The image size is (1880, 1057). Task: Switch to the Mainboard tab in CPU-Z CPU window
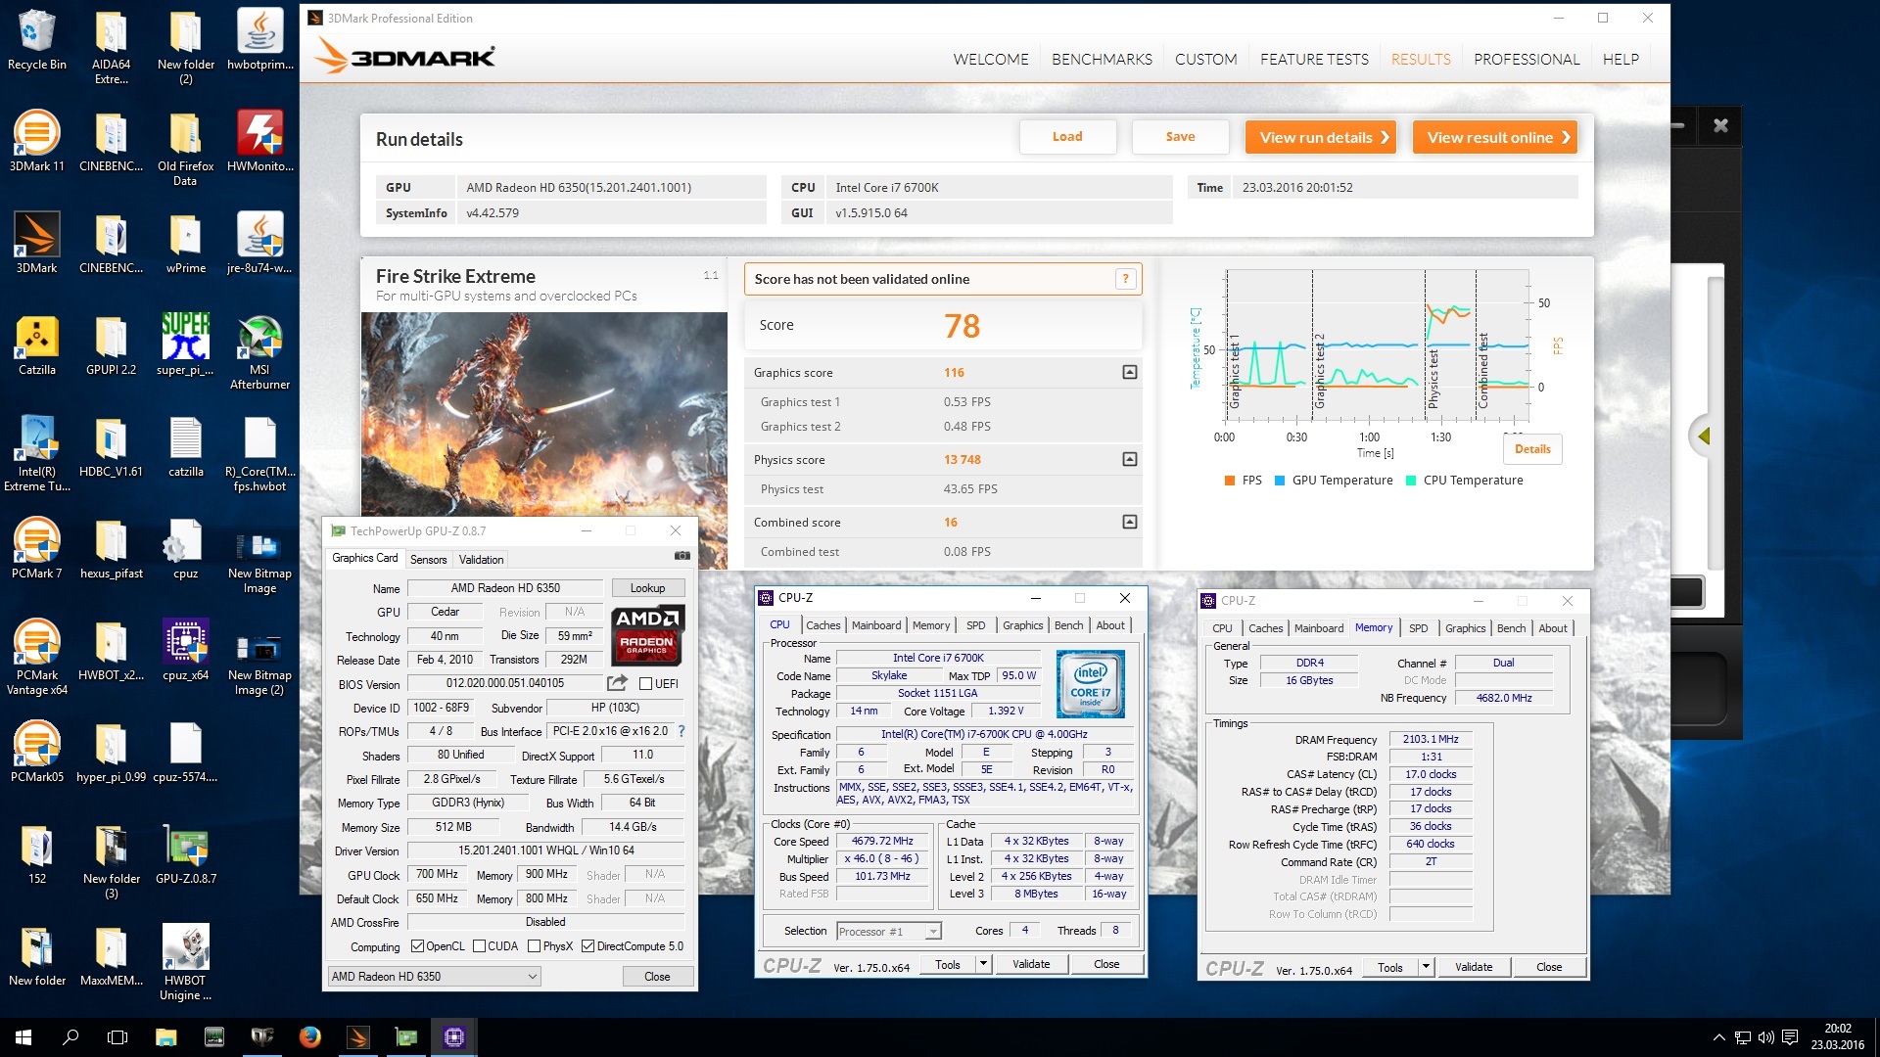pyautogui.click(x=876, y=625)
